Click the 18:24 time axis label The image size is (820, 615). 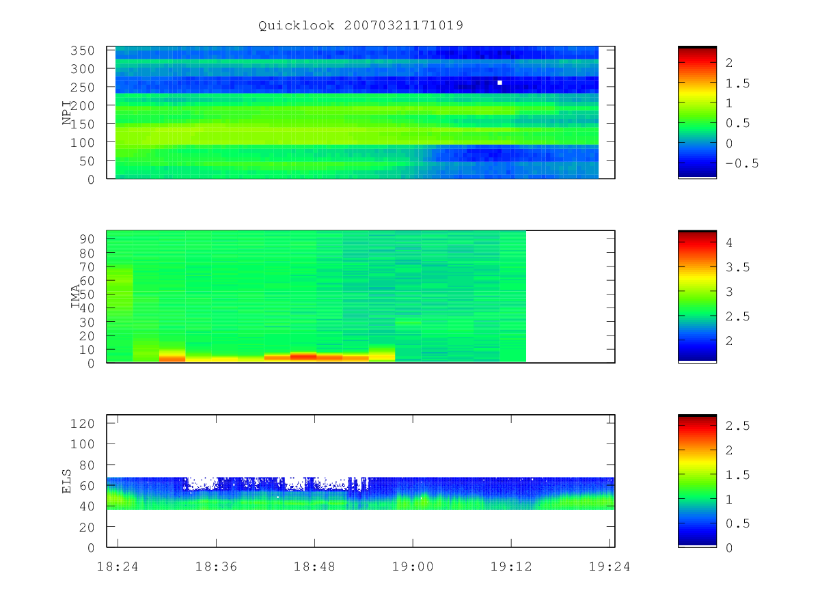coord(118,566)
